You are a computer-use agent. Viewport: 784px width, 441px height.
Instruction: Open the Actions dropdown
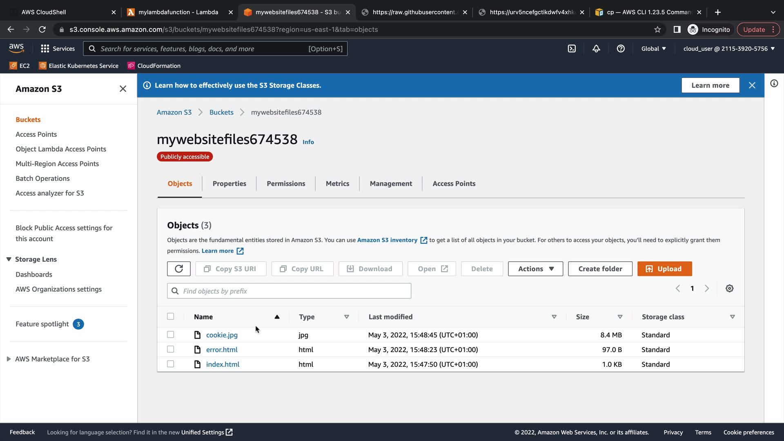coord(535,269)
